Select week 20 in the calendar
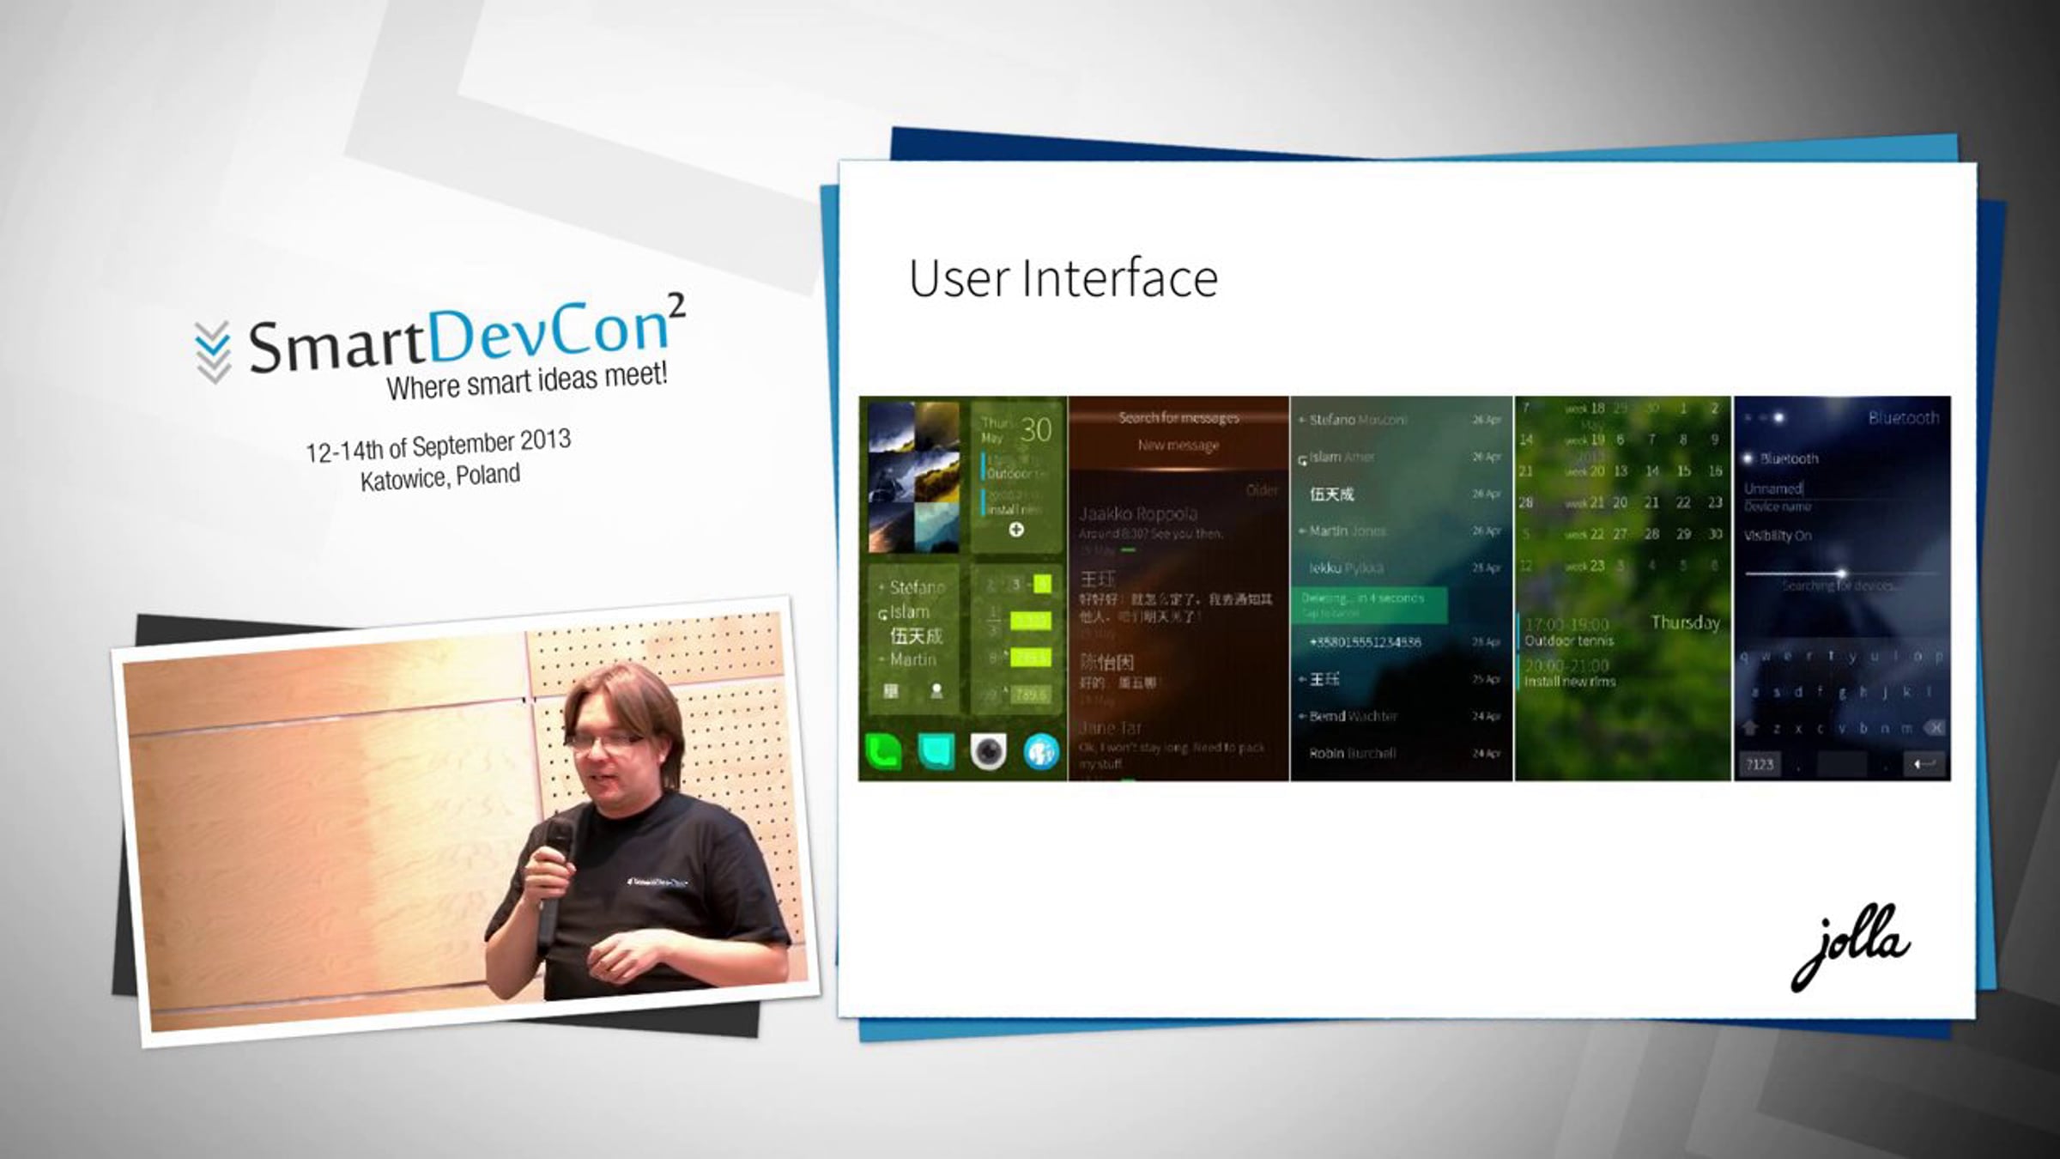2060x1159 pixels. tap(1584, 471)
